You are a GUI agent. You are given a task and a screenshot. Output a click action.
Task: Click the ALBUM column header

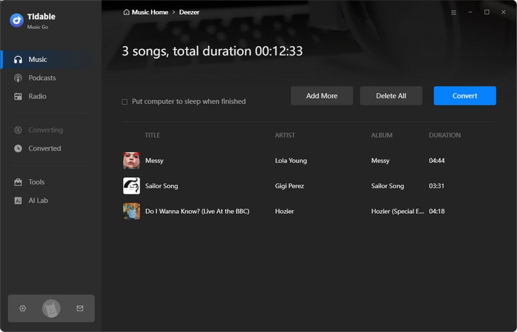(382, 135)
